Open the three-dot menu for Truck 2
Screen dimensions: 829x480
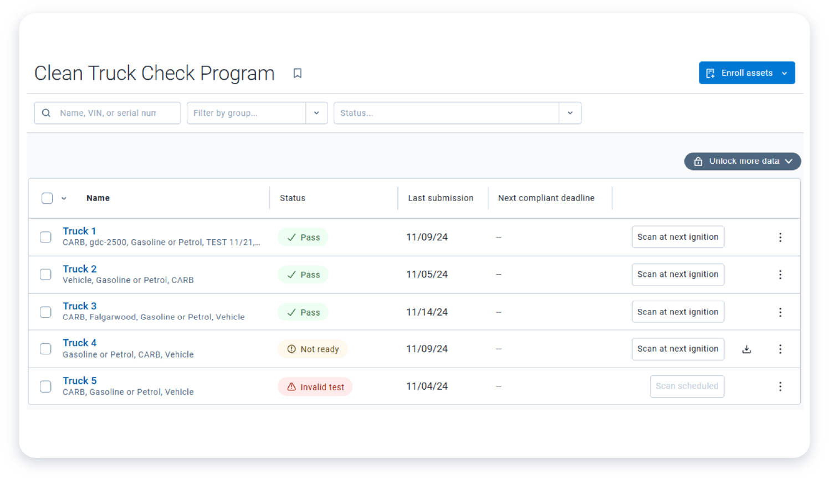(x=780, y=275)
